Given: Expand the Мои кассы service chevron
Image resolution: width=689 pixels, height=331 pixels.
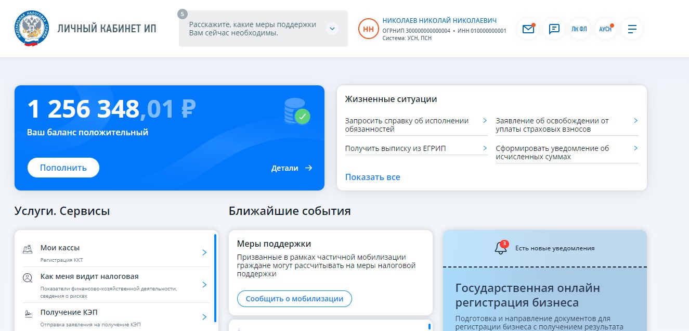Looking at the screenshot, I should (x=204, y=251).
